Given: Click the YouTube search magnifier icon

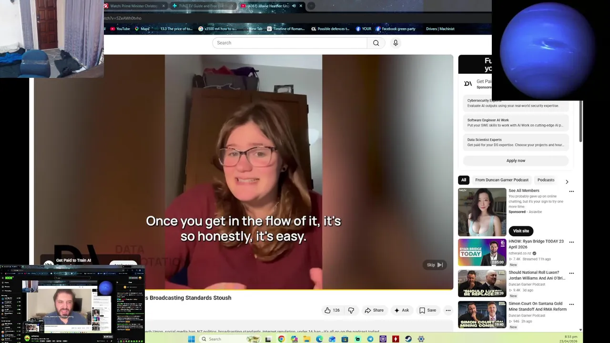Looking at the screenshot, I should (x=376, y=43).
